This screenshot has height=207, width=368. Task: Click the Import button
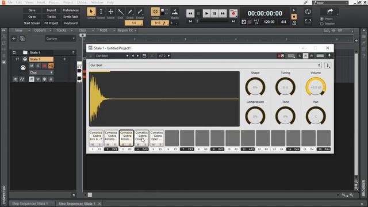point(51,10)
